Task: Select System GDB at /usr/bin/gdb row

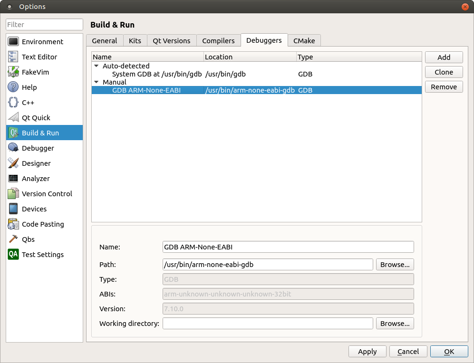Action: (157, 74)
